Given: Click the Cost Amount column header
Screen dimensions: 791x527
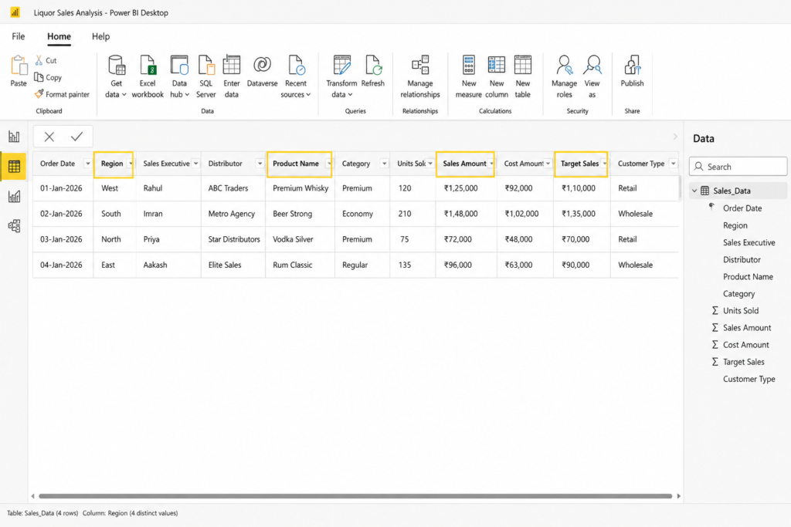Looking at the screenshot, I should coord(524,164).
